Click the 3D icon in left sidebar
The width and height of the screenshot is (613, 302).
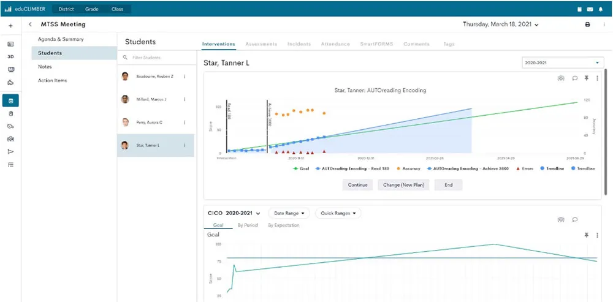[x=10, y=56]
